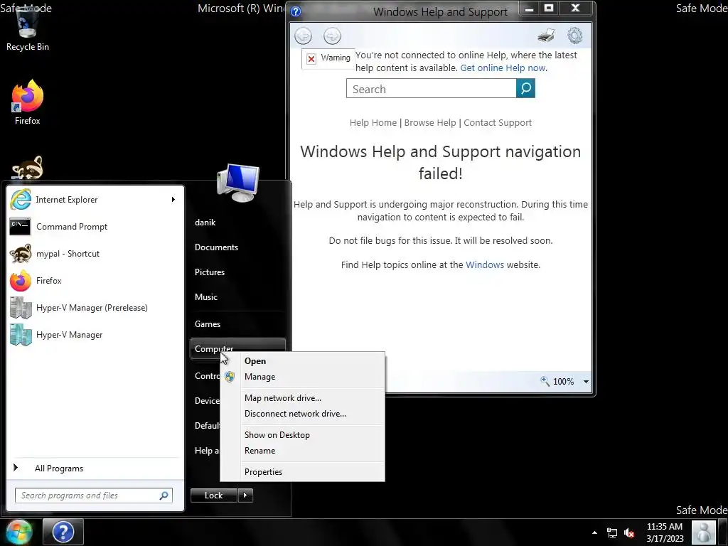Click the Lock button
This screenshot has width=728, height=546.
[214, 496]
